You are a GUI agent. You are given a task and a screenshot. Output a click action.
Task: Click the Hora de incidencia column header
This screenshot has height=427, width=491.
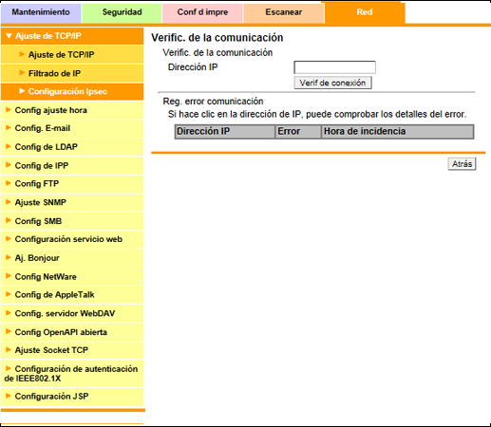click(398, 132)
